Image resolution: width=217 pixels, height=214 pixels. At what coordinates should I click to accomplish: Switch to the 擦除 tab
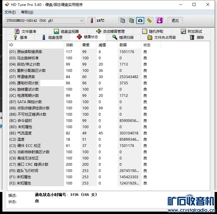point(197,37)
